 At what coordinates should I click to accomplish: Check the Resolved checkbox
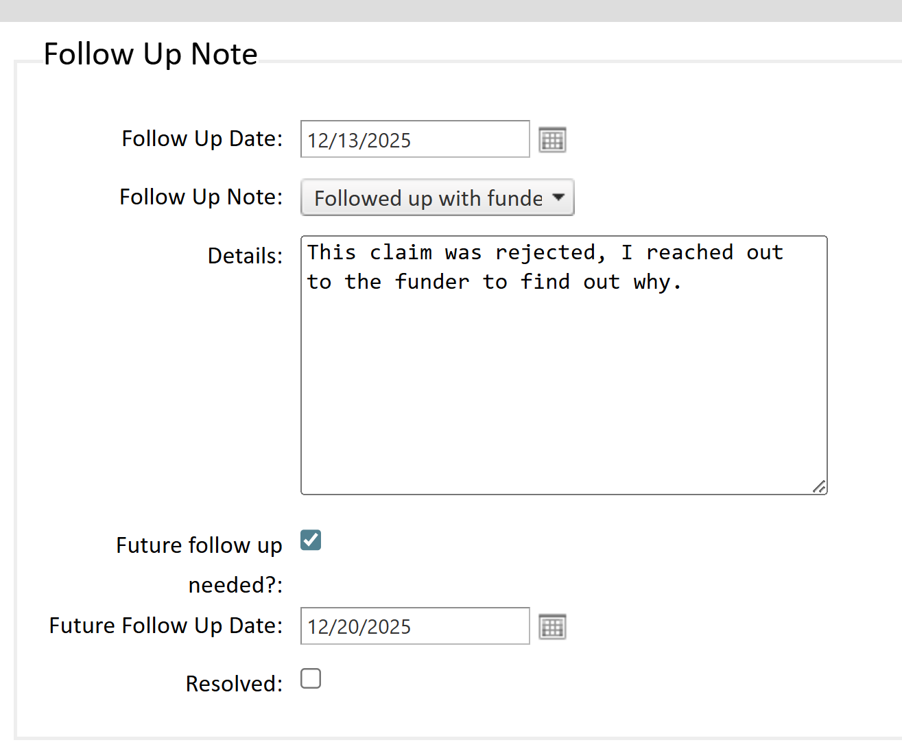click(311, 679)
